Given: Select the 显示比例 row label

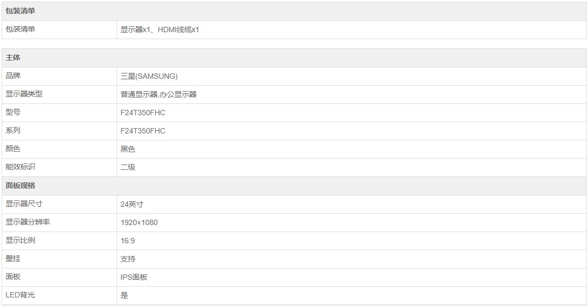Looking at the screenshot, I should coord(20,241).
